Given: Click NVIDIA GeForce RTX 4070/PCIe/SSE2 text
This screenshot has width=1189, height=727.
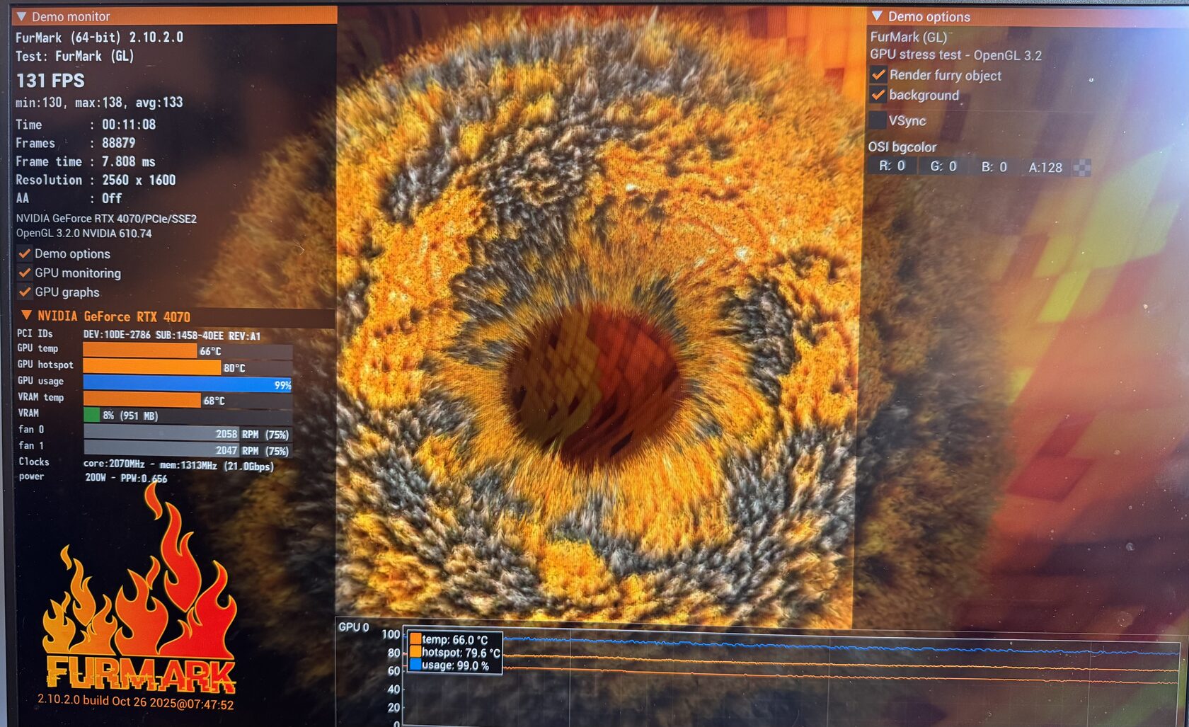Looking at the screenshot, I should pyautogui.click(x=106, y=219).
